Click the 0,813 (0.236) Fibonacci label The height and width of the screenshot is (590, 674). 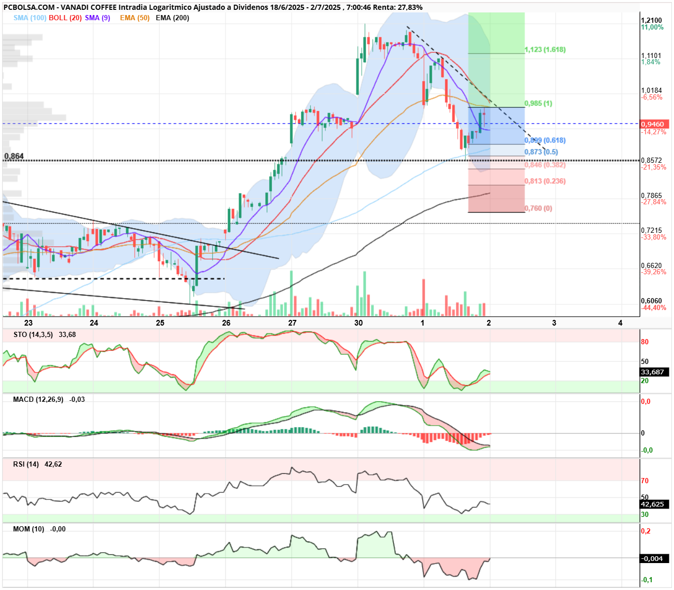click(x=545, y=181)
